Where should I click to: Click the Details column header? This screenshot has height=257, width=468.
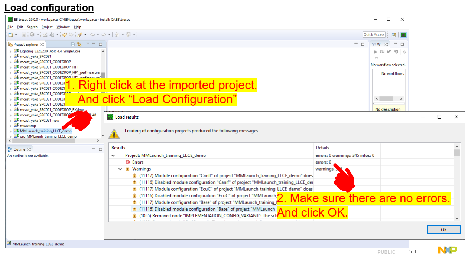pos(347,148)
